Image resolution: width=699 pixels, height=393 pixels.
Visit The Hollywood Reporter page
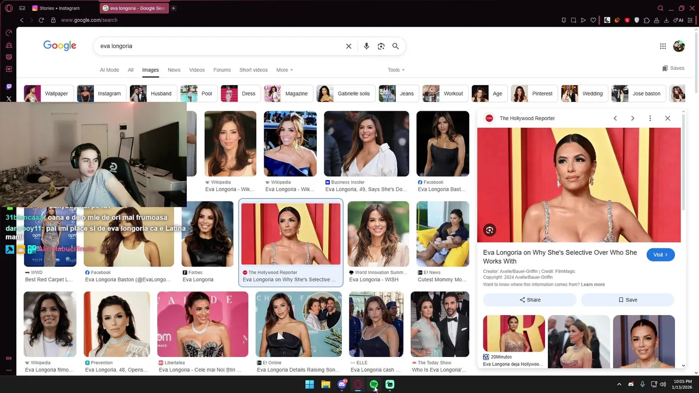660,255
